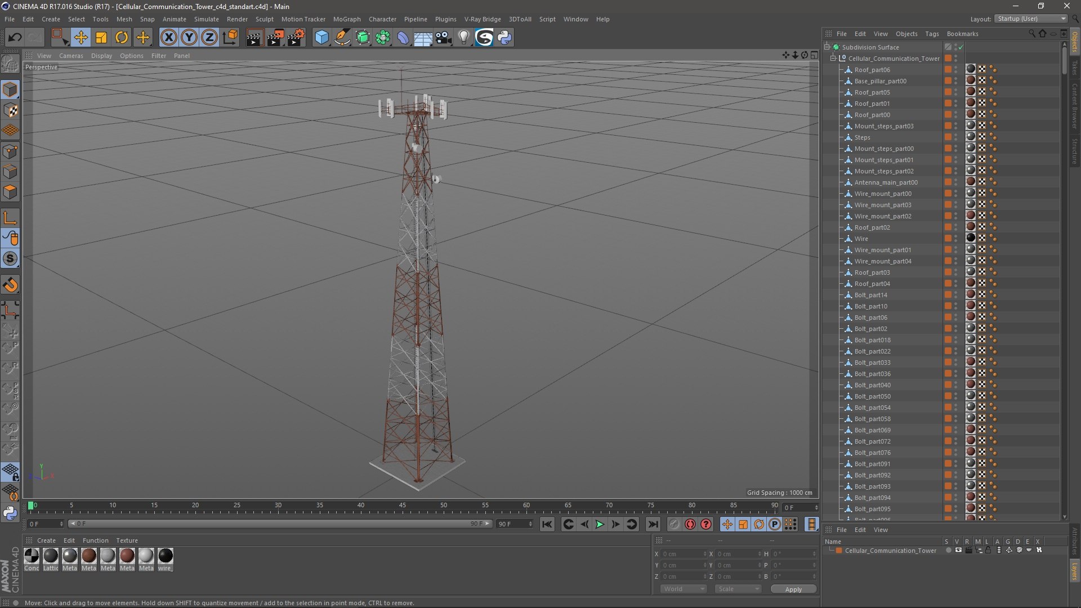Open the Render to Picture Viewer icon
1081x608 pixels.
275,38
